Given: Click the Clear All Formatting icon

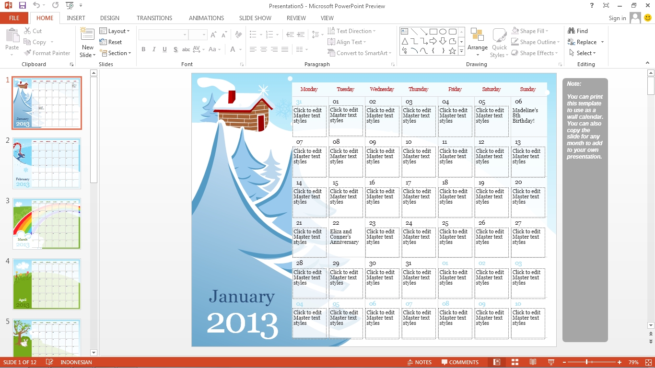Looking at the screenshot, I should (x=238, y=35).
